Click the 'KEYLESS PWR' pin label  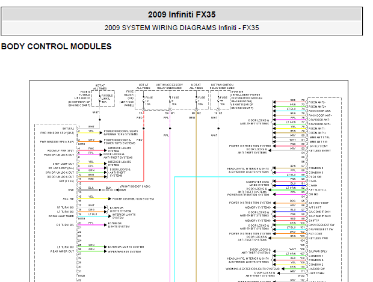point(318,238)
